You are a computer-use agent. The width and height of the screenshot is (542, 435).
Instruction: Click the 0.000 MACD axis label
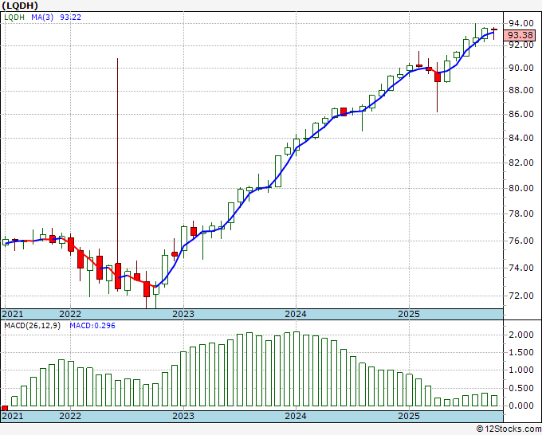(x=521, y=406)
